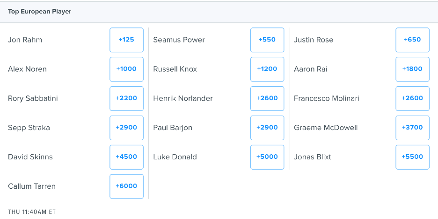Click the Top European Player header
This screenshot has width=438, height=219.
click(40, 11)
